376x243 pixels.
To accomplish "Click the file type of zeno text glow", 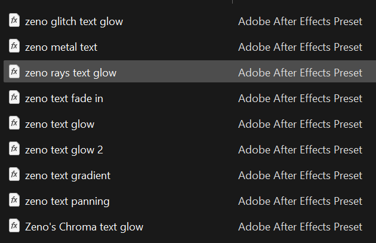I will (300, 124).
